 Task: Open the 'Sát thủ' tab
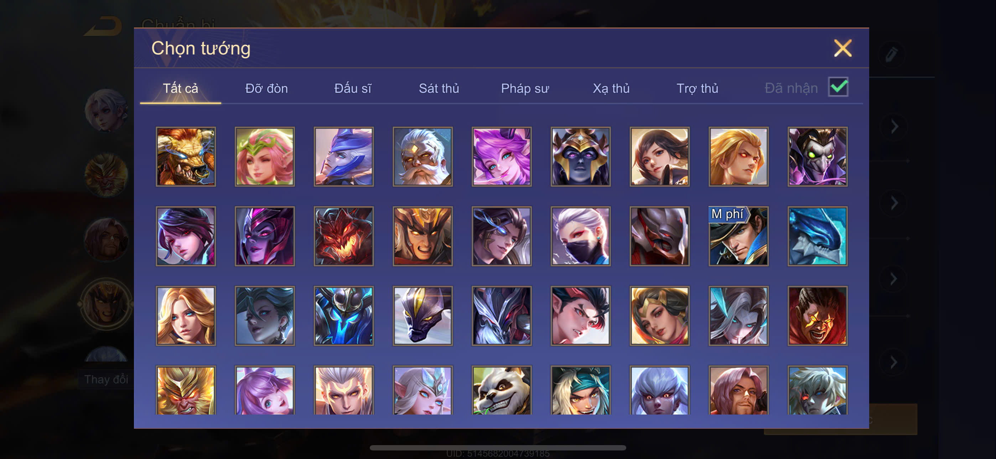click(x=439, y=89)
